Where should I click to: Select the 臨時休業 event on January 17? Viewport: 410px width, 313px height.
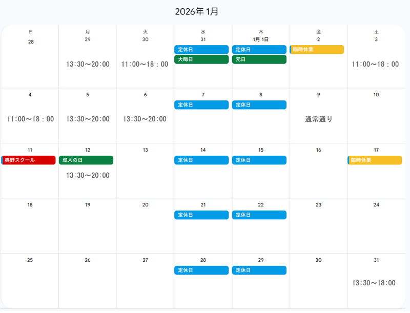click(375, 160)
